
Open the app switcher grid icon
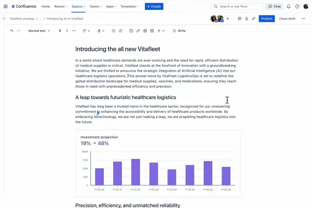point(5,7)
